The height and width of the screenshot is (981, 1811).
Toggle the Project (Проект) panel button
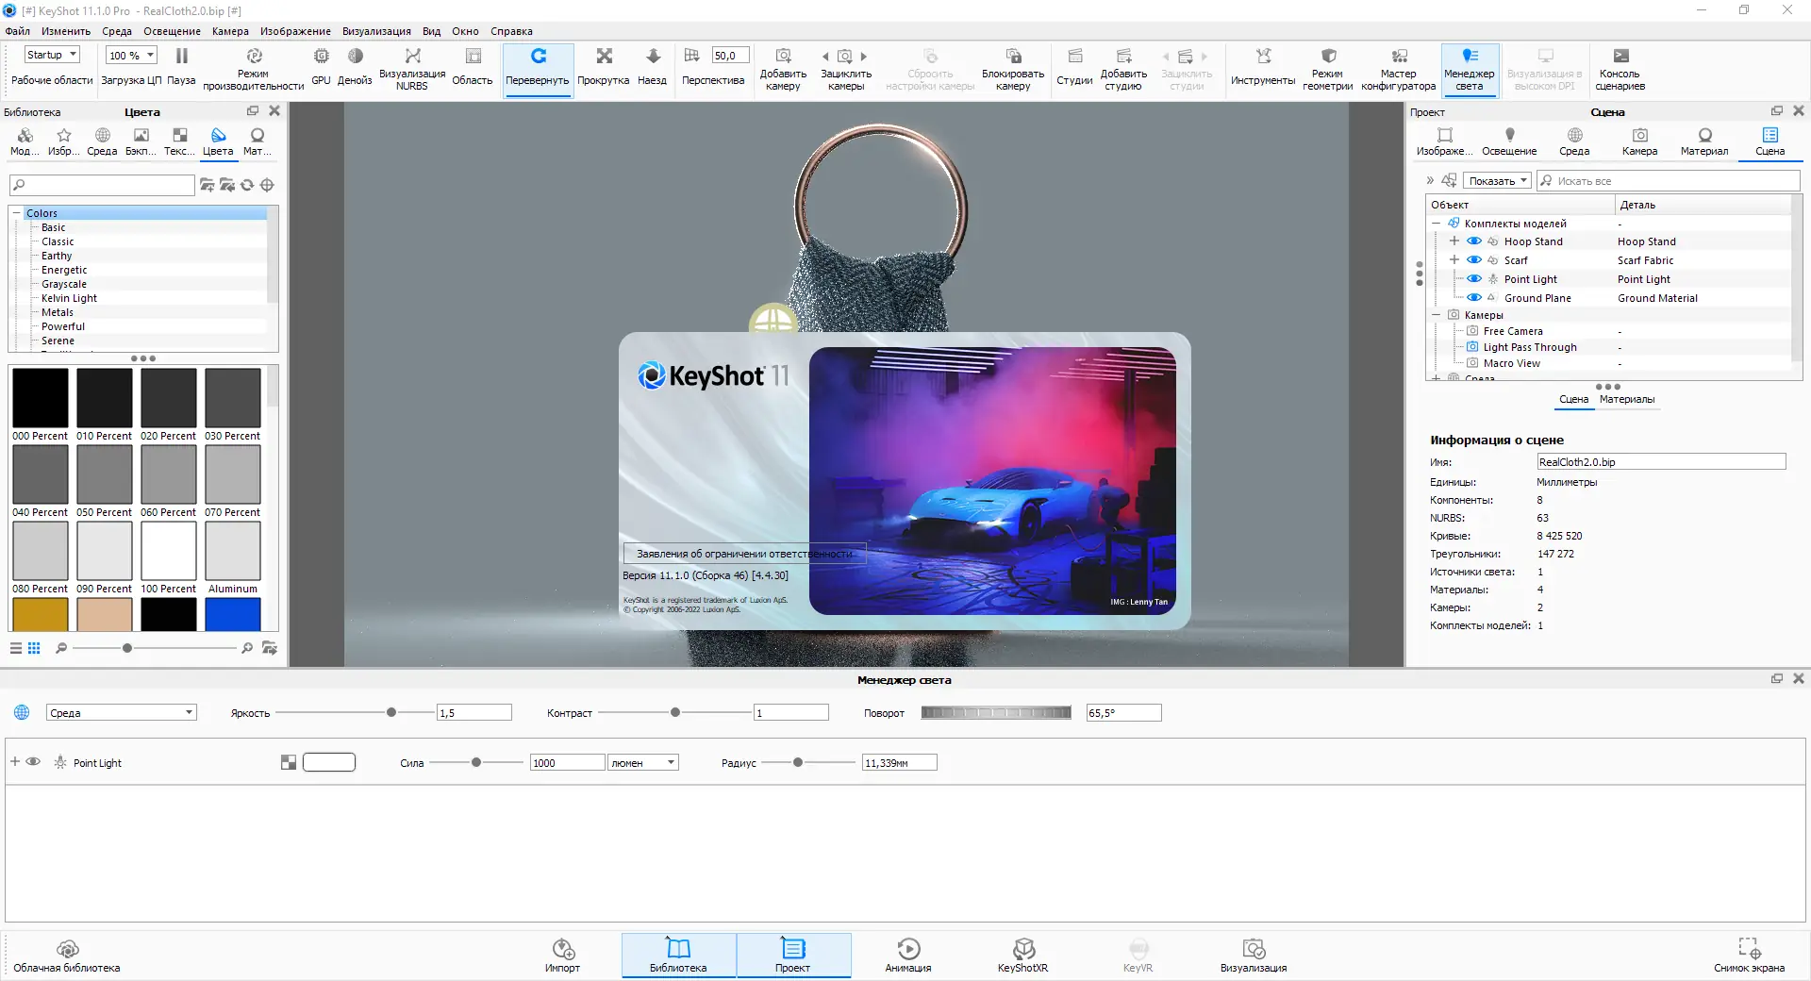tap(793, 954)
